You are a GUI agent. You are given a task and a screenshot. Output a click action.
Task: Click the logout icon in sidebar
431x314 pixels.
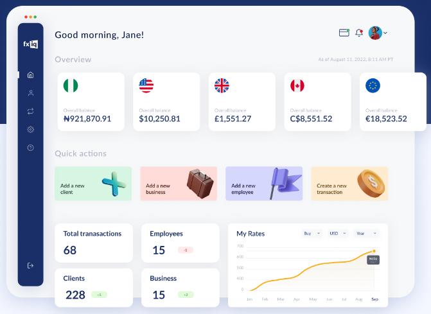(31, 265)
